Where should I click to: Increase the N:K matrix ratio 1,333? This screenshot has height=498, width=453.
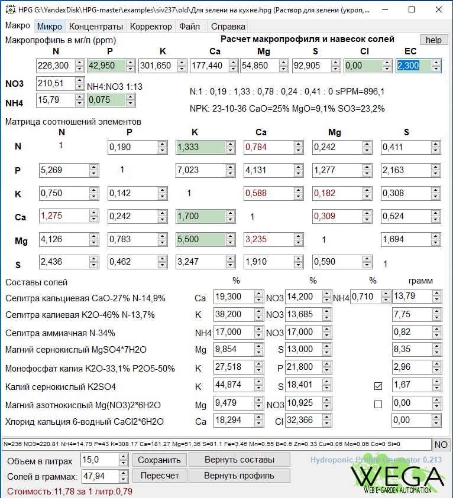231,144
